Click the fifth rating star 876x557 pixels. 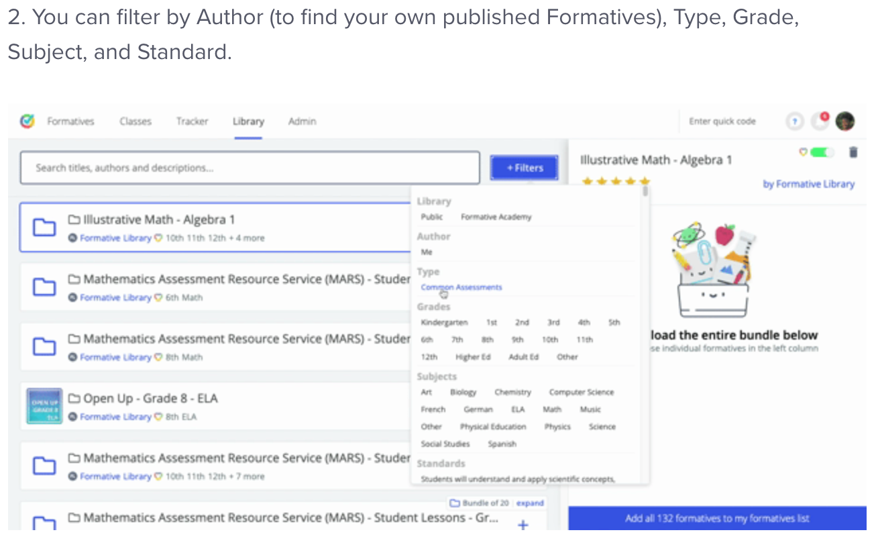coord(645,182)
